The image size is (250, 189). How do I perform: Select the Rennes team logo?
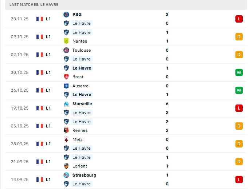click(66, 130)
